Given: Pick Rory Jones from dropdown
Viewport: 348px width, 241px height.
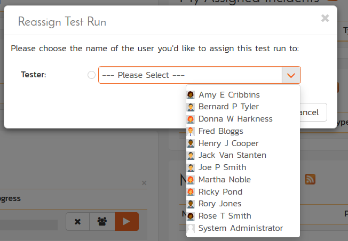Looking at the screenshot, I should pos(220,204).
